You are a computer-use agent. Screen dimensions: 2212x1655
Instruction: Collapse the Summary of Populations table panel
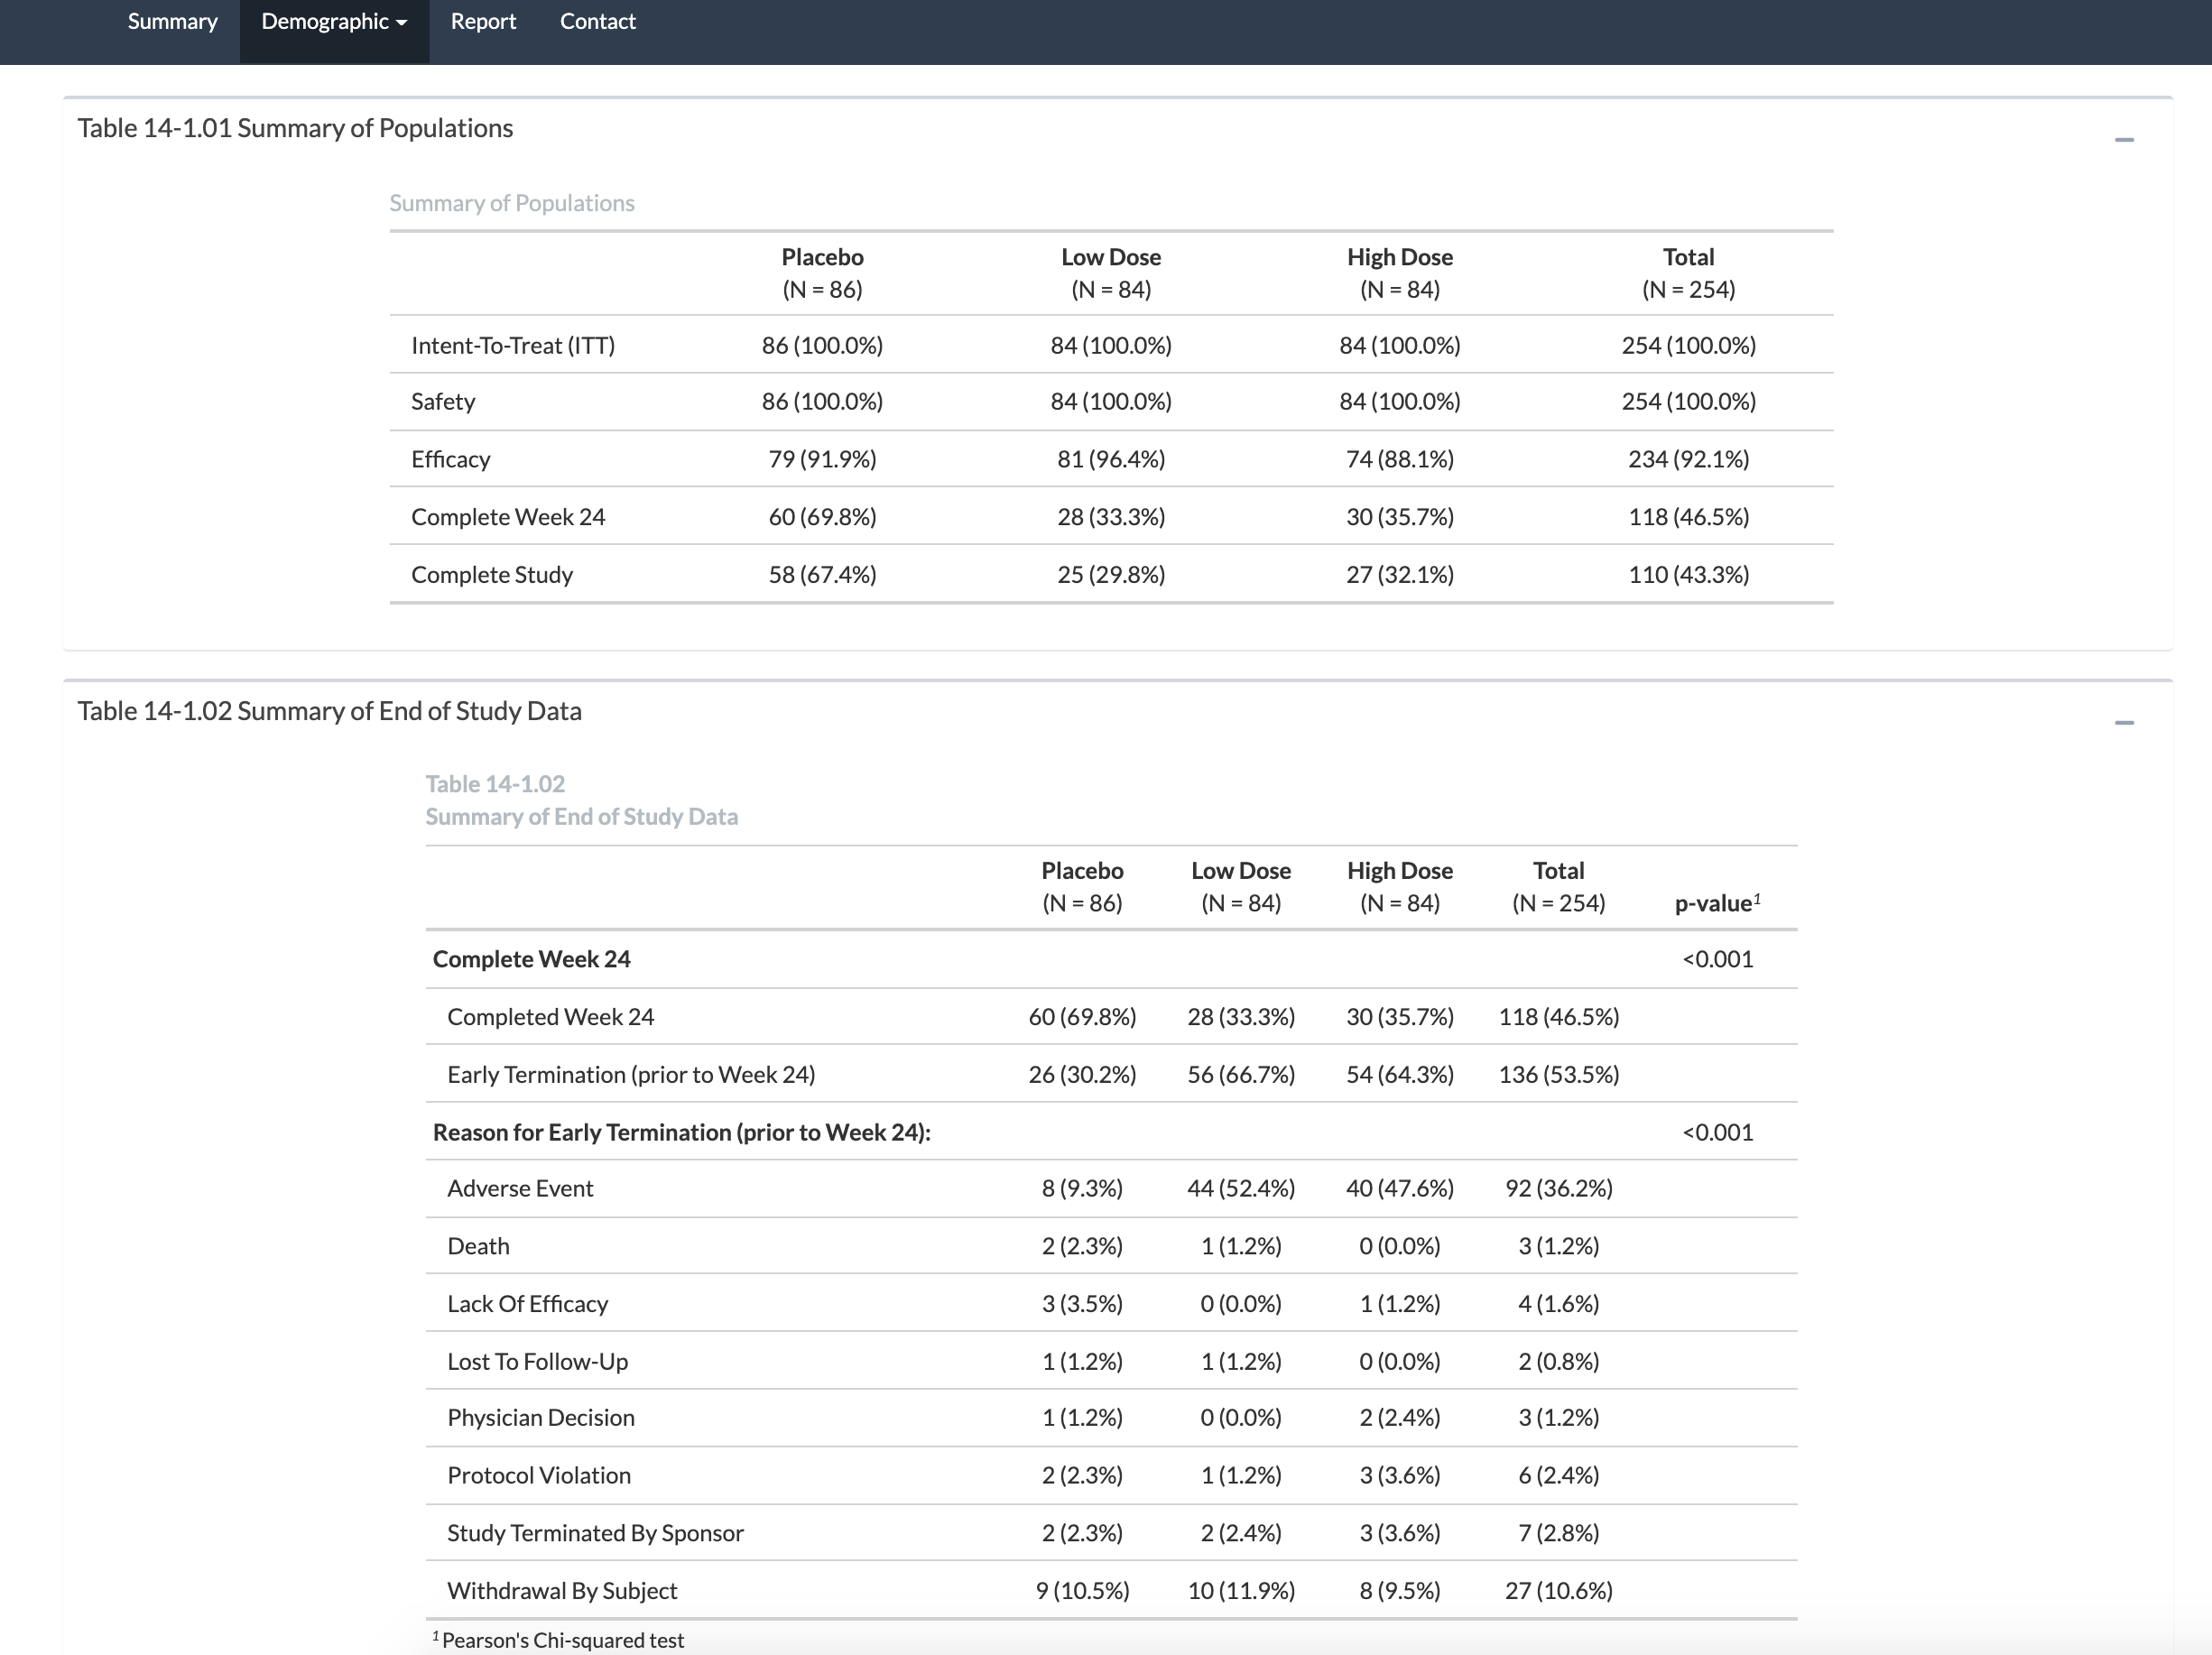coord(2124,140)
